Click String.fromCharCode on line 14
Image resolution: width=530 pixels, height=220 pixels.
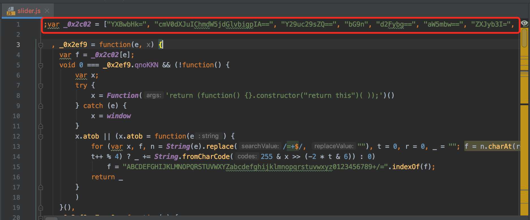pyautogui.click(x=192, y=157)
